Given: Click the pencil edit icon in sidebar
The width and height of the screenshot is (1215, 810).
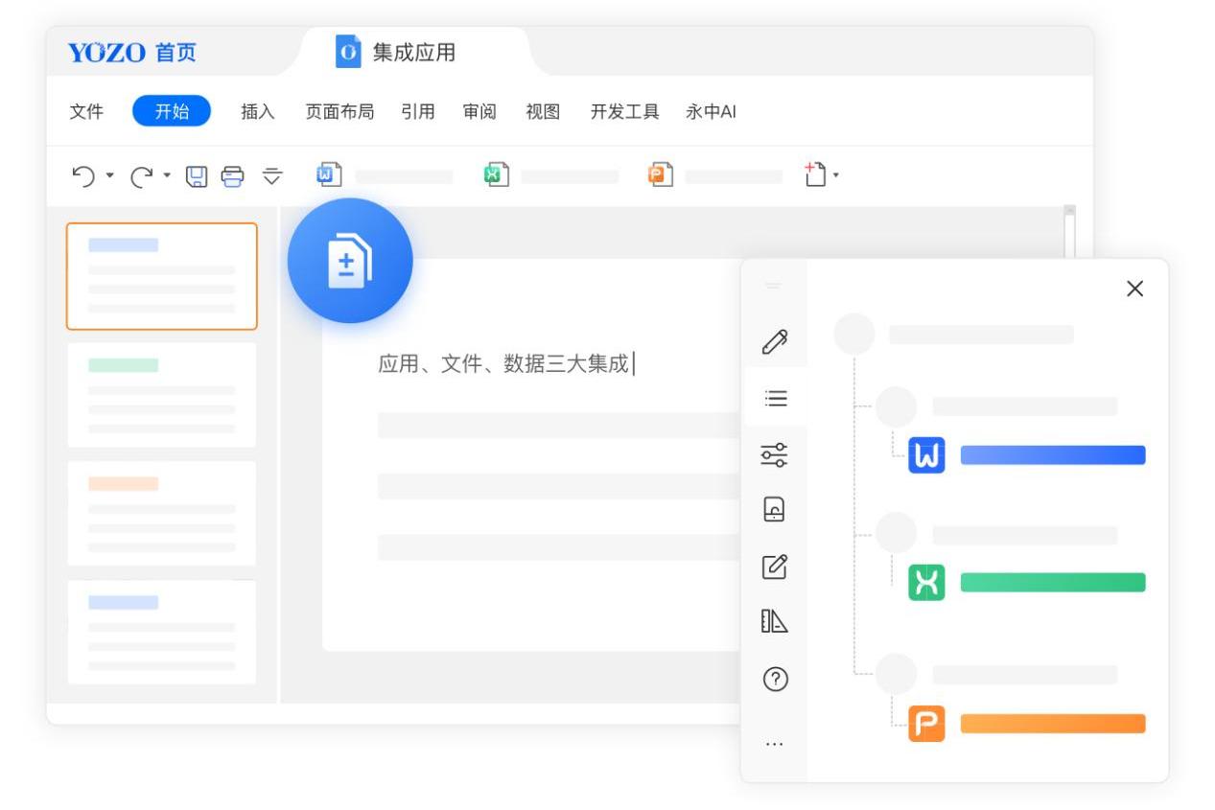Looking at the screenshot, I should [x=775, y=340].
